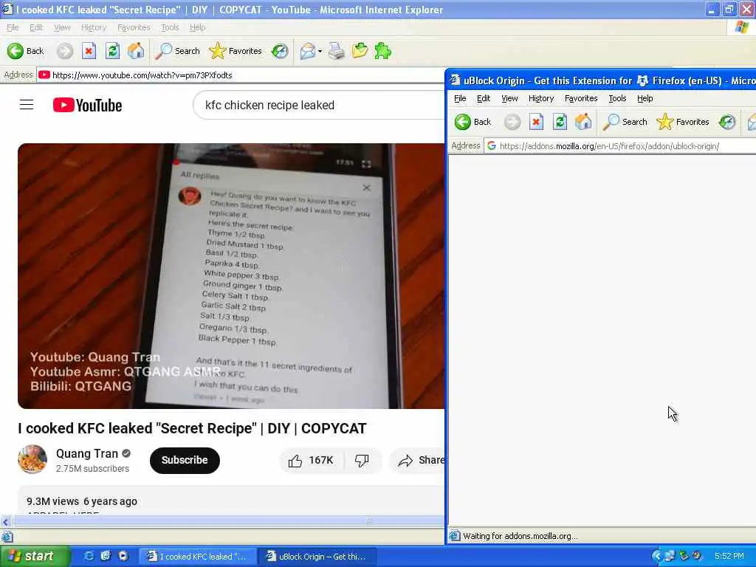Click '9.3M views 6 years ago' text
This screenshot has height=567, width=756.
82,501
